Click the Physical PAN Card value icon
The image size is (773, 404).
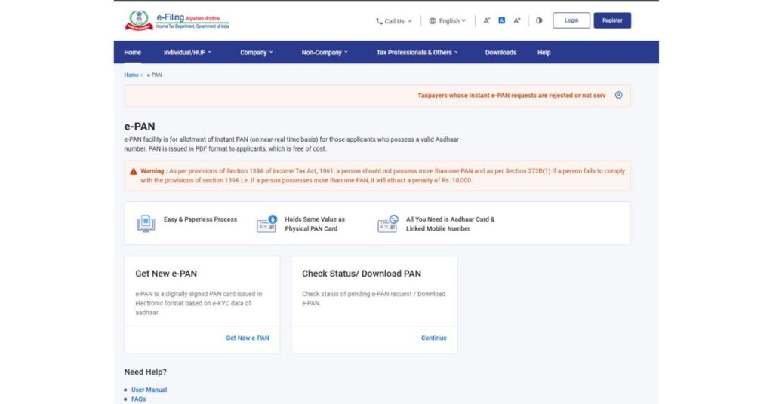(x=266, y=223)
